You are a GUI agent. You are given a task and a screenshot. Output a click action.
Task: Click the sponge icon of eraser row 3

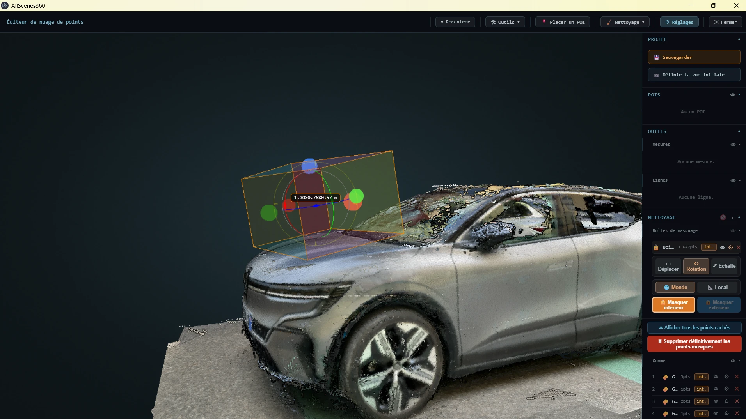[665, 401]
